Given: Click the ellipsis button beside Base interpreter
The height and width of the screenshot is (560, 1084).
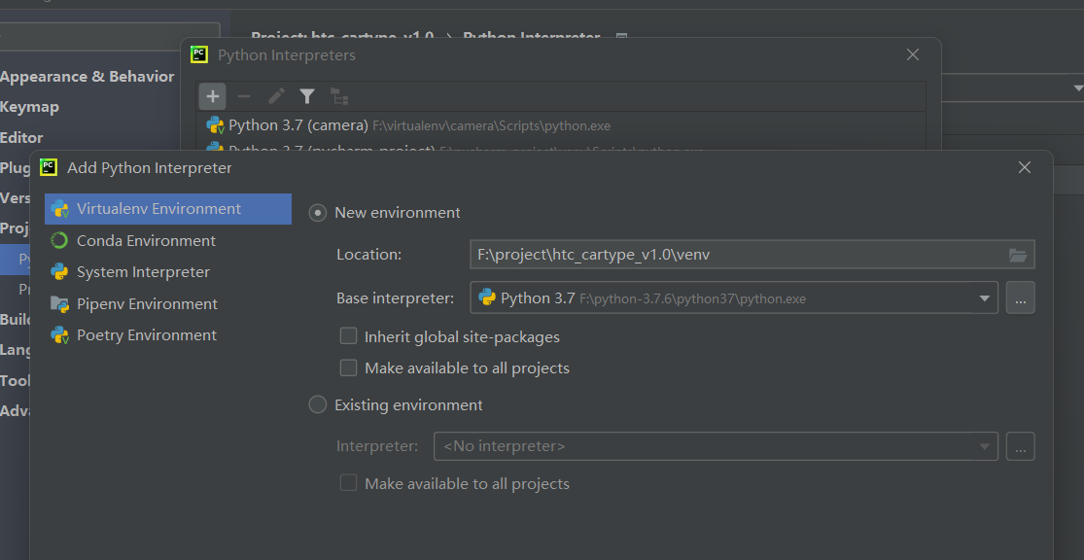Looking at the screenshot, I should click(1020, 297).
